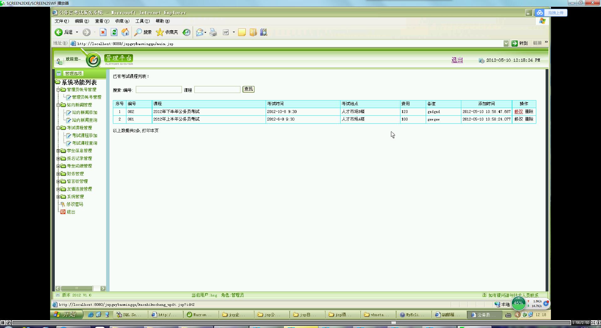Open the 查看 menu

pos(102,21)
